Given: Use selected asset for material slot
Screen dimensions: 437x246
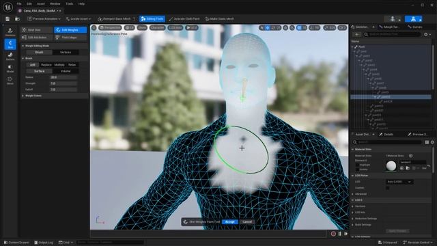Looking at the screenshot, I should point(402,168).
